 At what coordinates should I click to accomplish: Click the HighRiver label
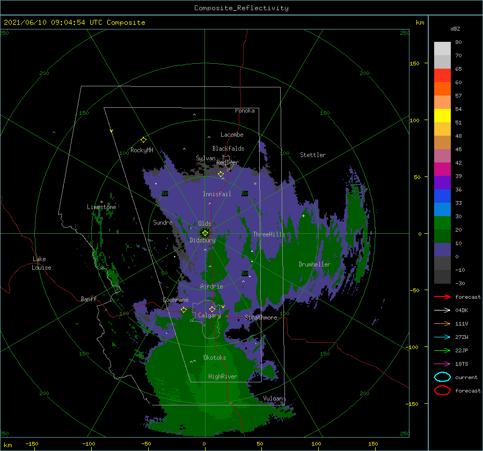[223, 376]
